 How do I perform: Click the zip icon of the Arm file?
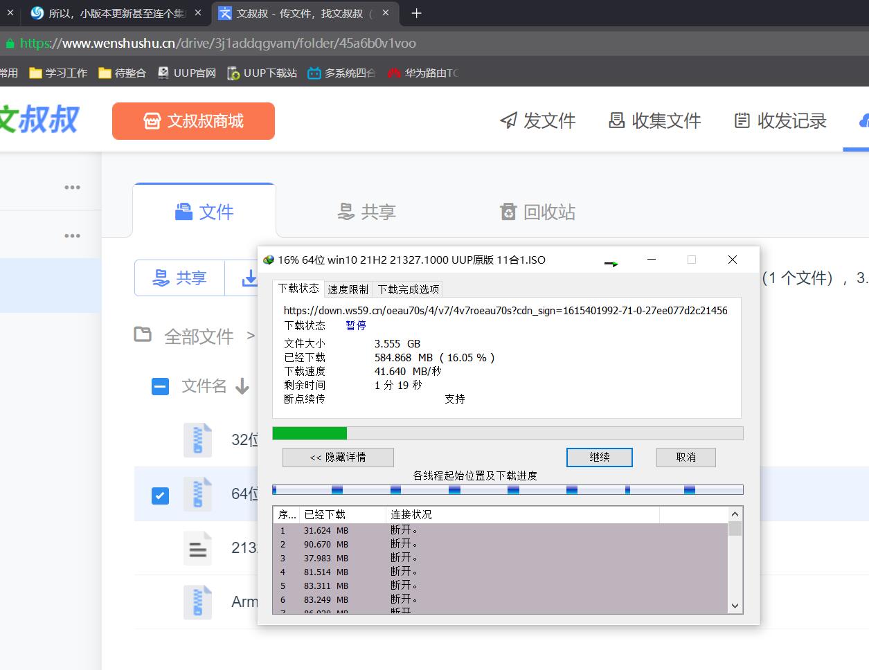[x=197, y=602]
